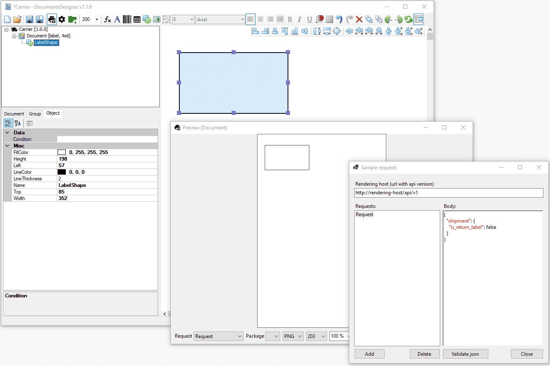Toggle bold formatting
This screenshot has width=550, height=366.
click(x=290, y=19)
